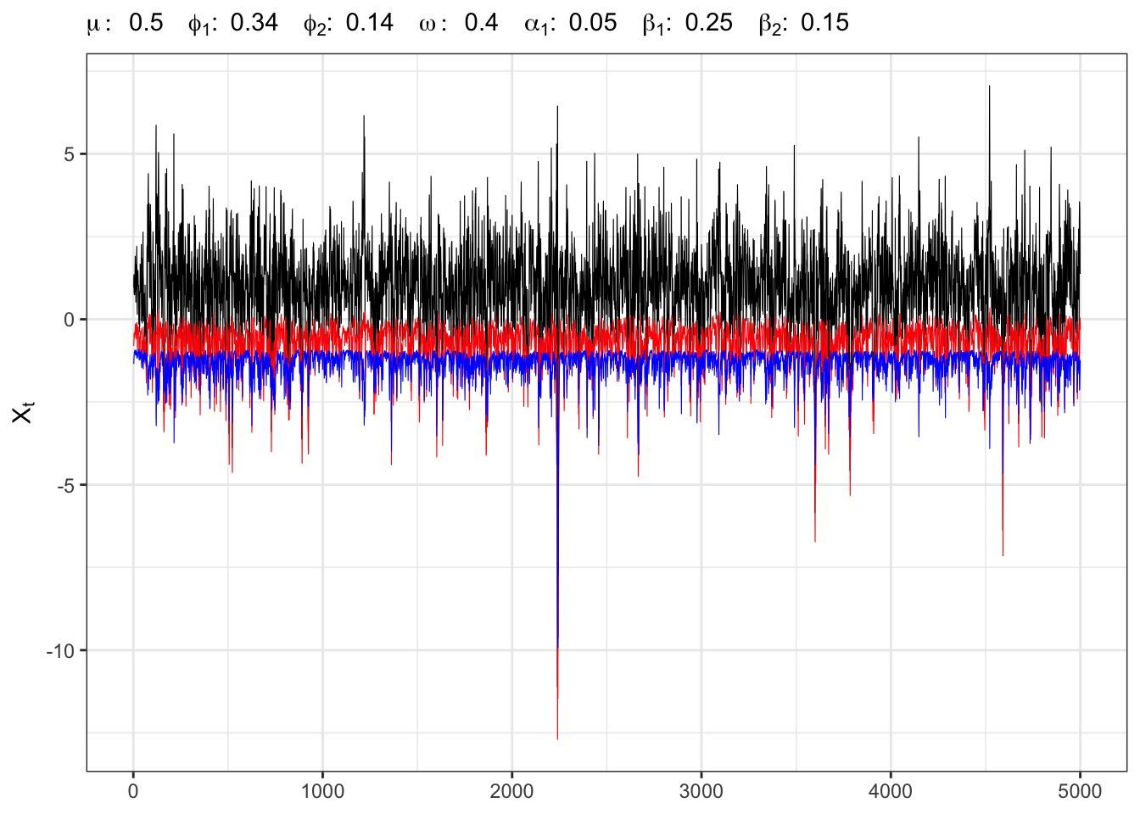Viewport: 1140px width, 814px height.
Task: Click the Xt y-axis title
Action: tap(23, 413)
